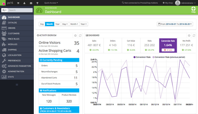Switch date range to Day
The image size is (198, 114).
[x=42, y=24]
